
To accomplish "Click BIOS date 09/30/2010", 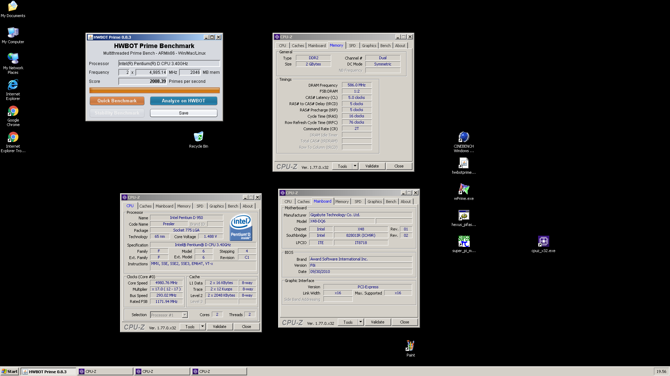I will [360, 272].
